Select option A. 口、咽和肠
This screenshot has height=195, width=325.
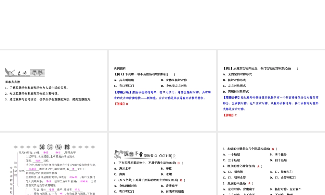(x=233, y=172)
